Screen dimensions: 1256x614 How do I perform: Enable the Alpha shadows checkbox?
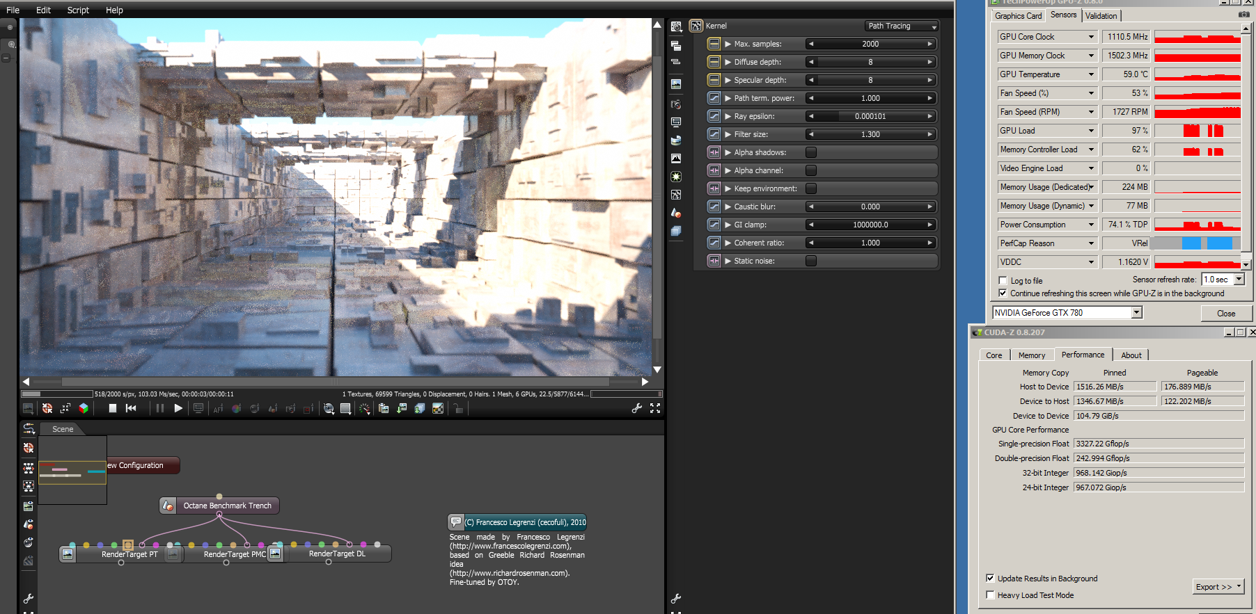(811, 152)
